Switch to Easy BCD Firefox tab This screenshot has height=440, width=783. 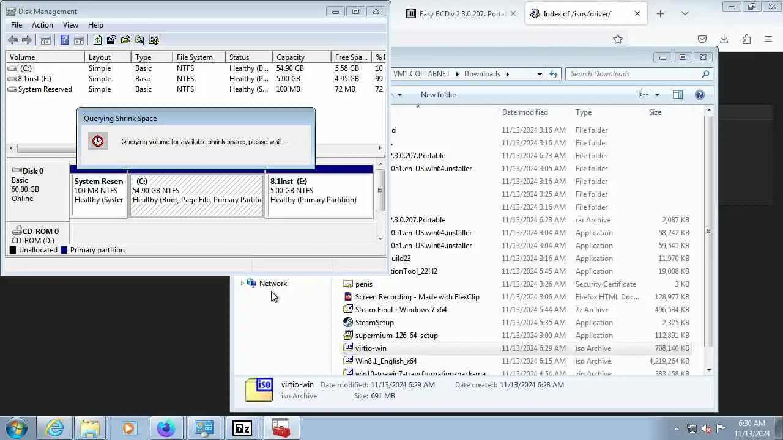(x=461, y=13)
